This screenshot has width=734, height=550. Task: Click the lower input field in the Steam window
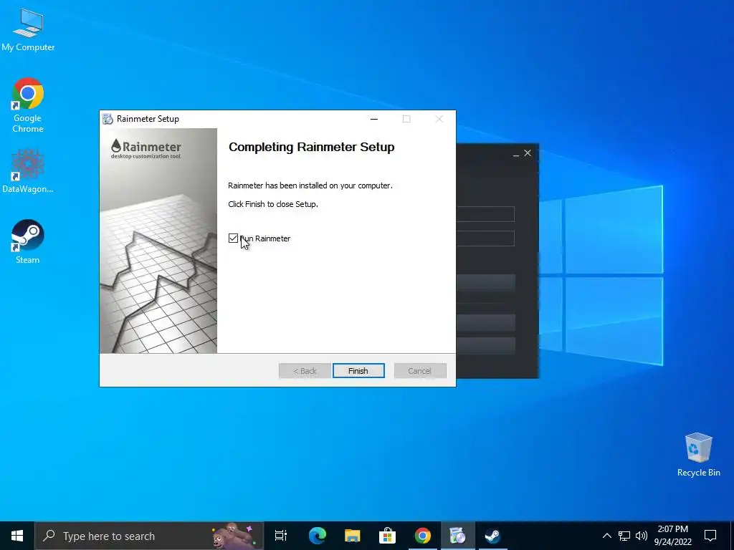(x=485, y=238)
